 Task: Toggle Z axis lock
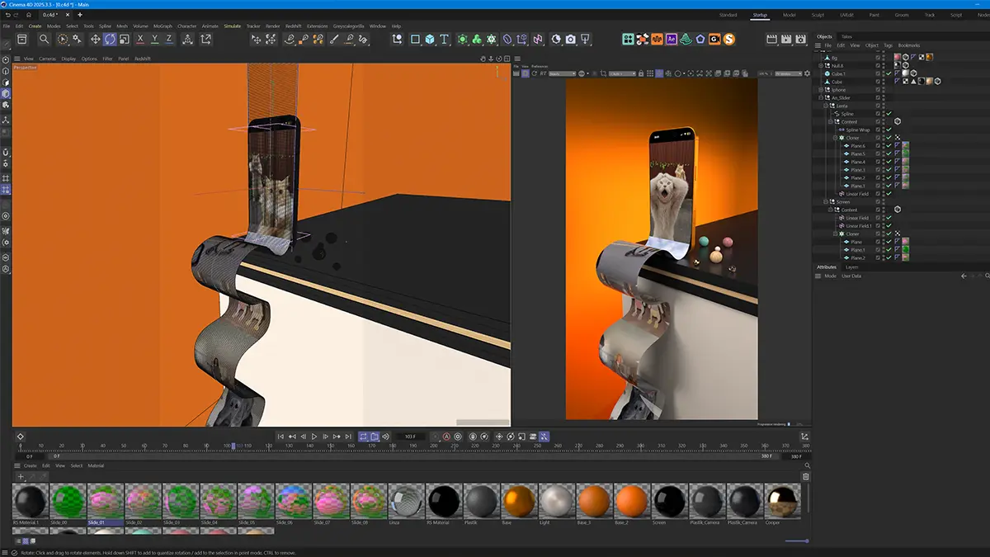tap(169, 39)
